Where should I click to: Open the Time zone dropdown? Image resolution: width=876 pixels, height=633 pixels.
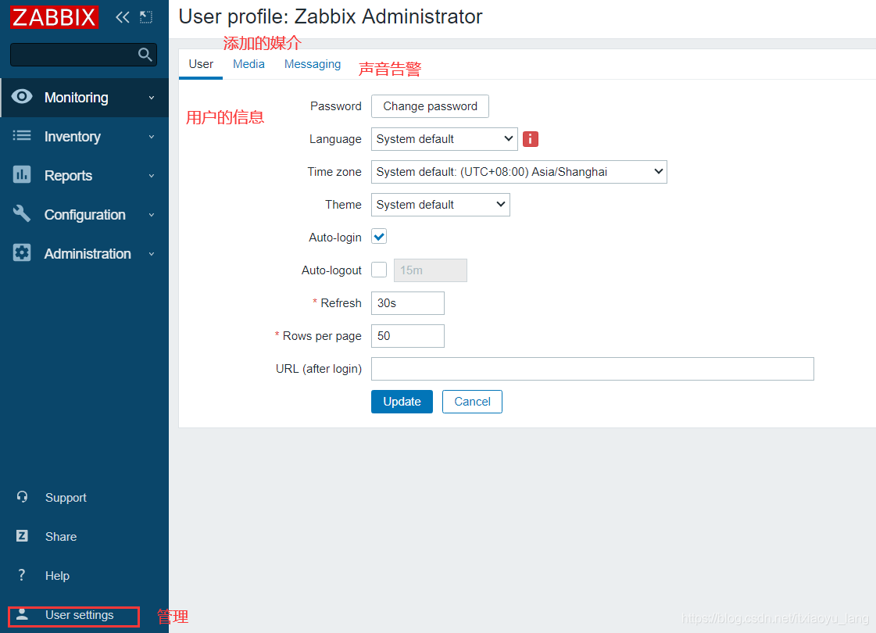click(x=519, y=172)
